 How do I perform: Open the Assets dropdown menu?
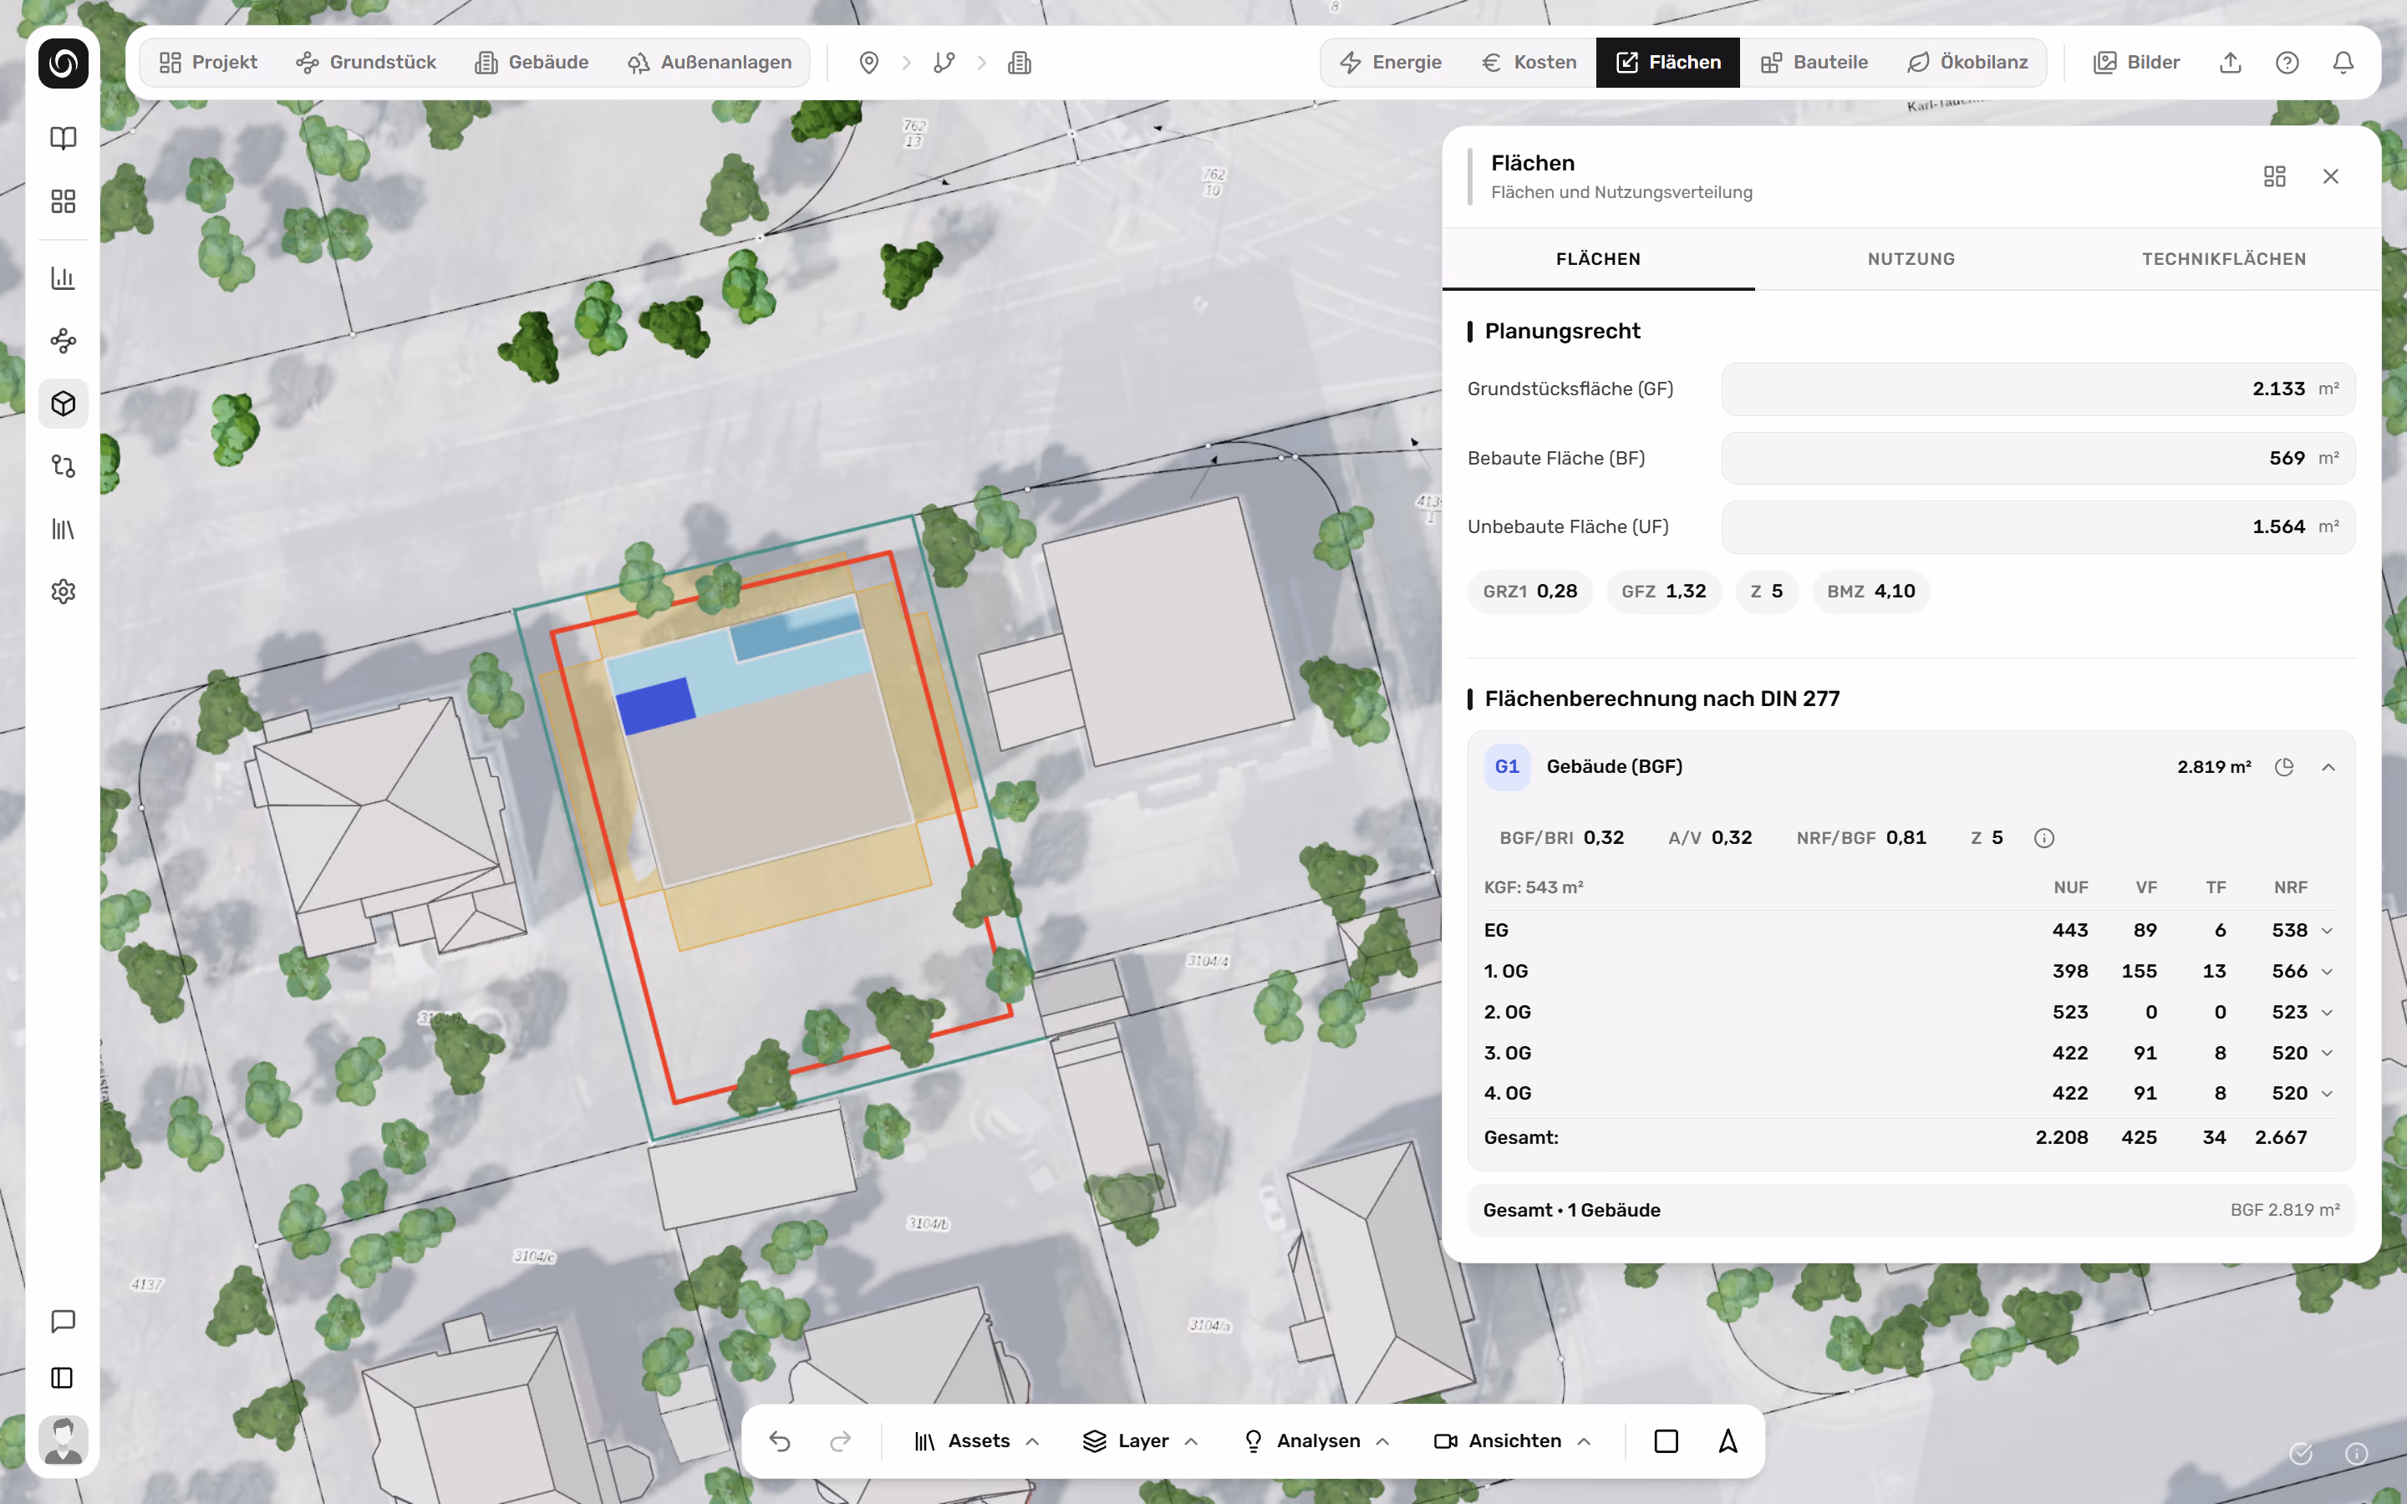(x=978, y=1441)
